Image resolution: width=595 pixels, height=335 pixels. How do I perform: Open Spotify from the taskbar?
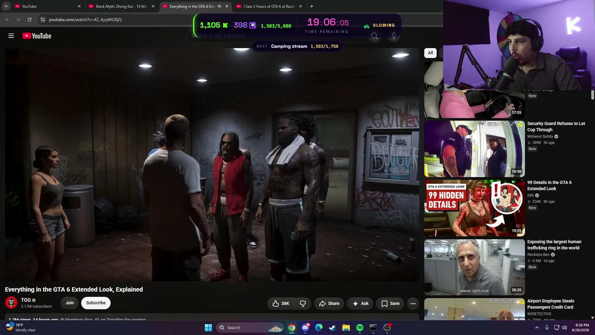360,328
